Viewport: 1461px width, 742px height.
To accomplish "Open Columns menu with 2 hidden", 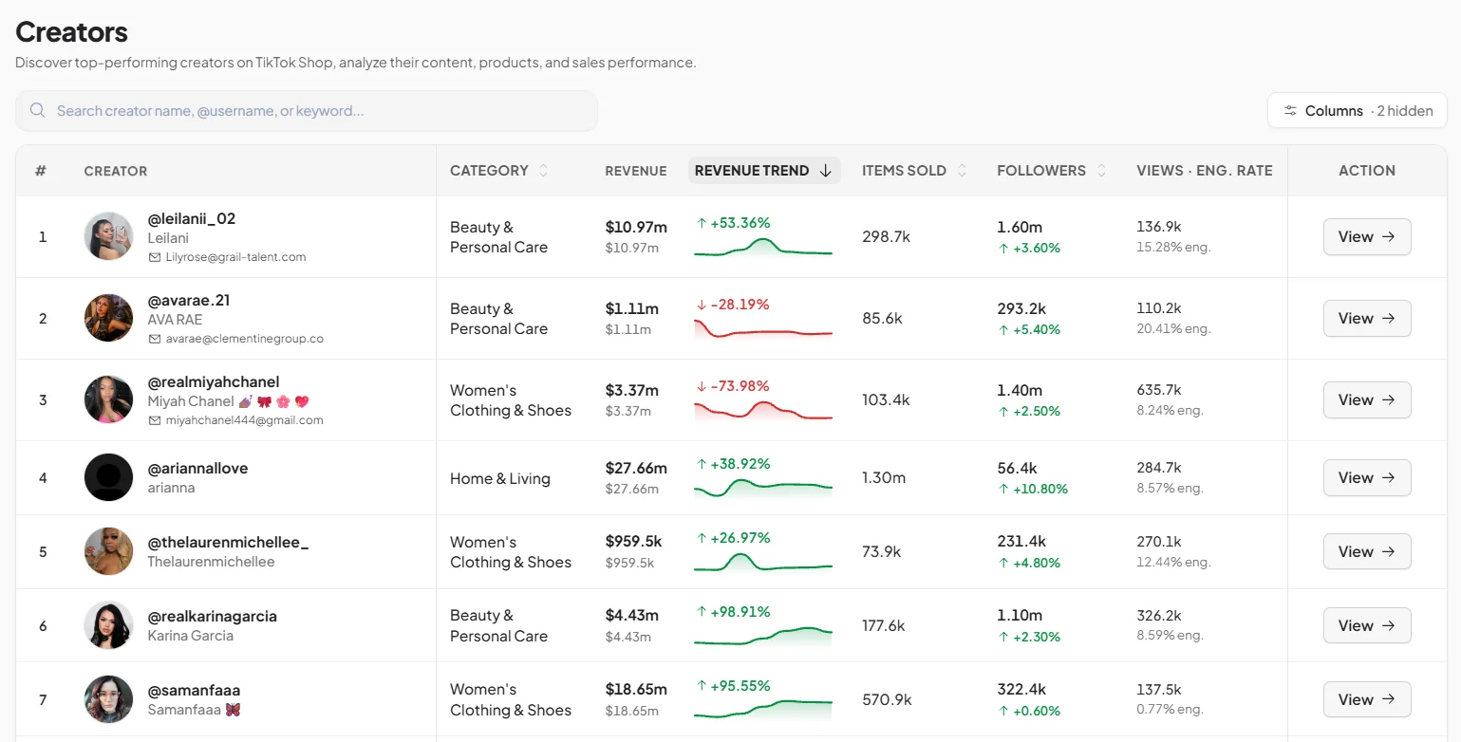I will 1358,111.
